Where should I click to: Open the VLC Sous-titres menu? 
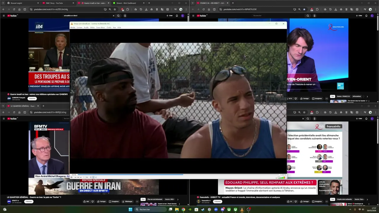coord(100,28)
